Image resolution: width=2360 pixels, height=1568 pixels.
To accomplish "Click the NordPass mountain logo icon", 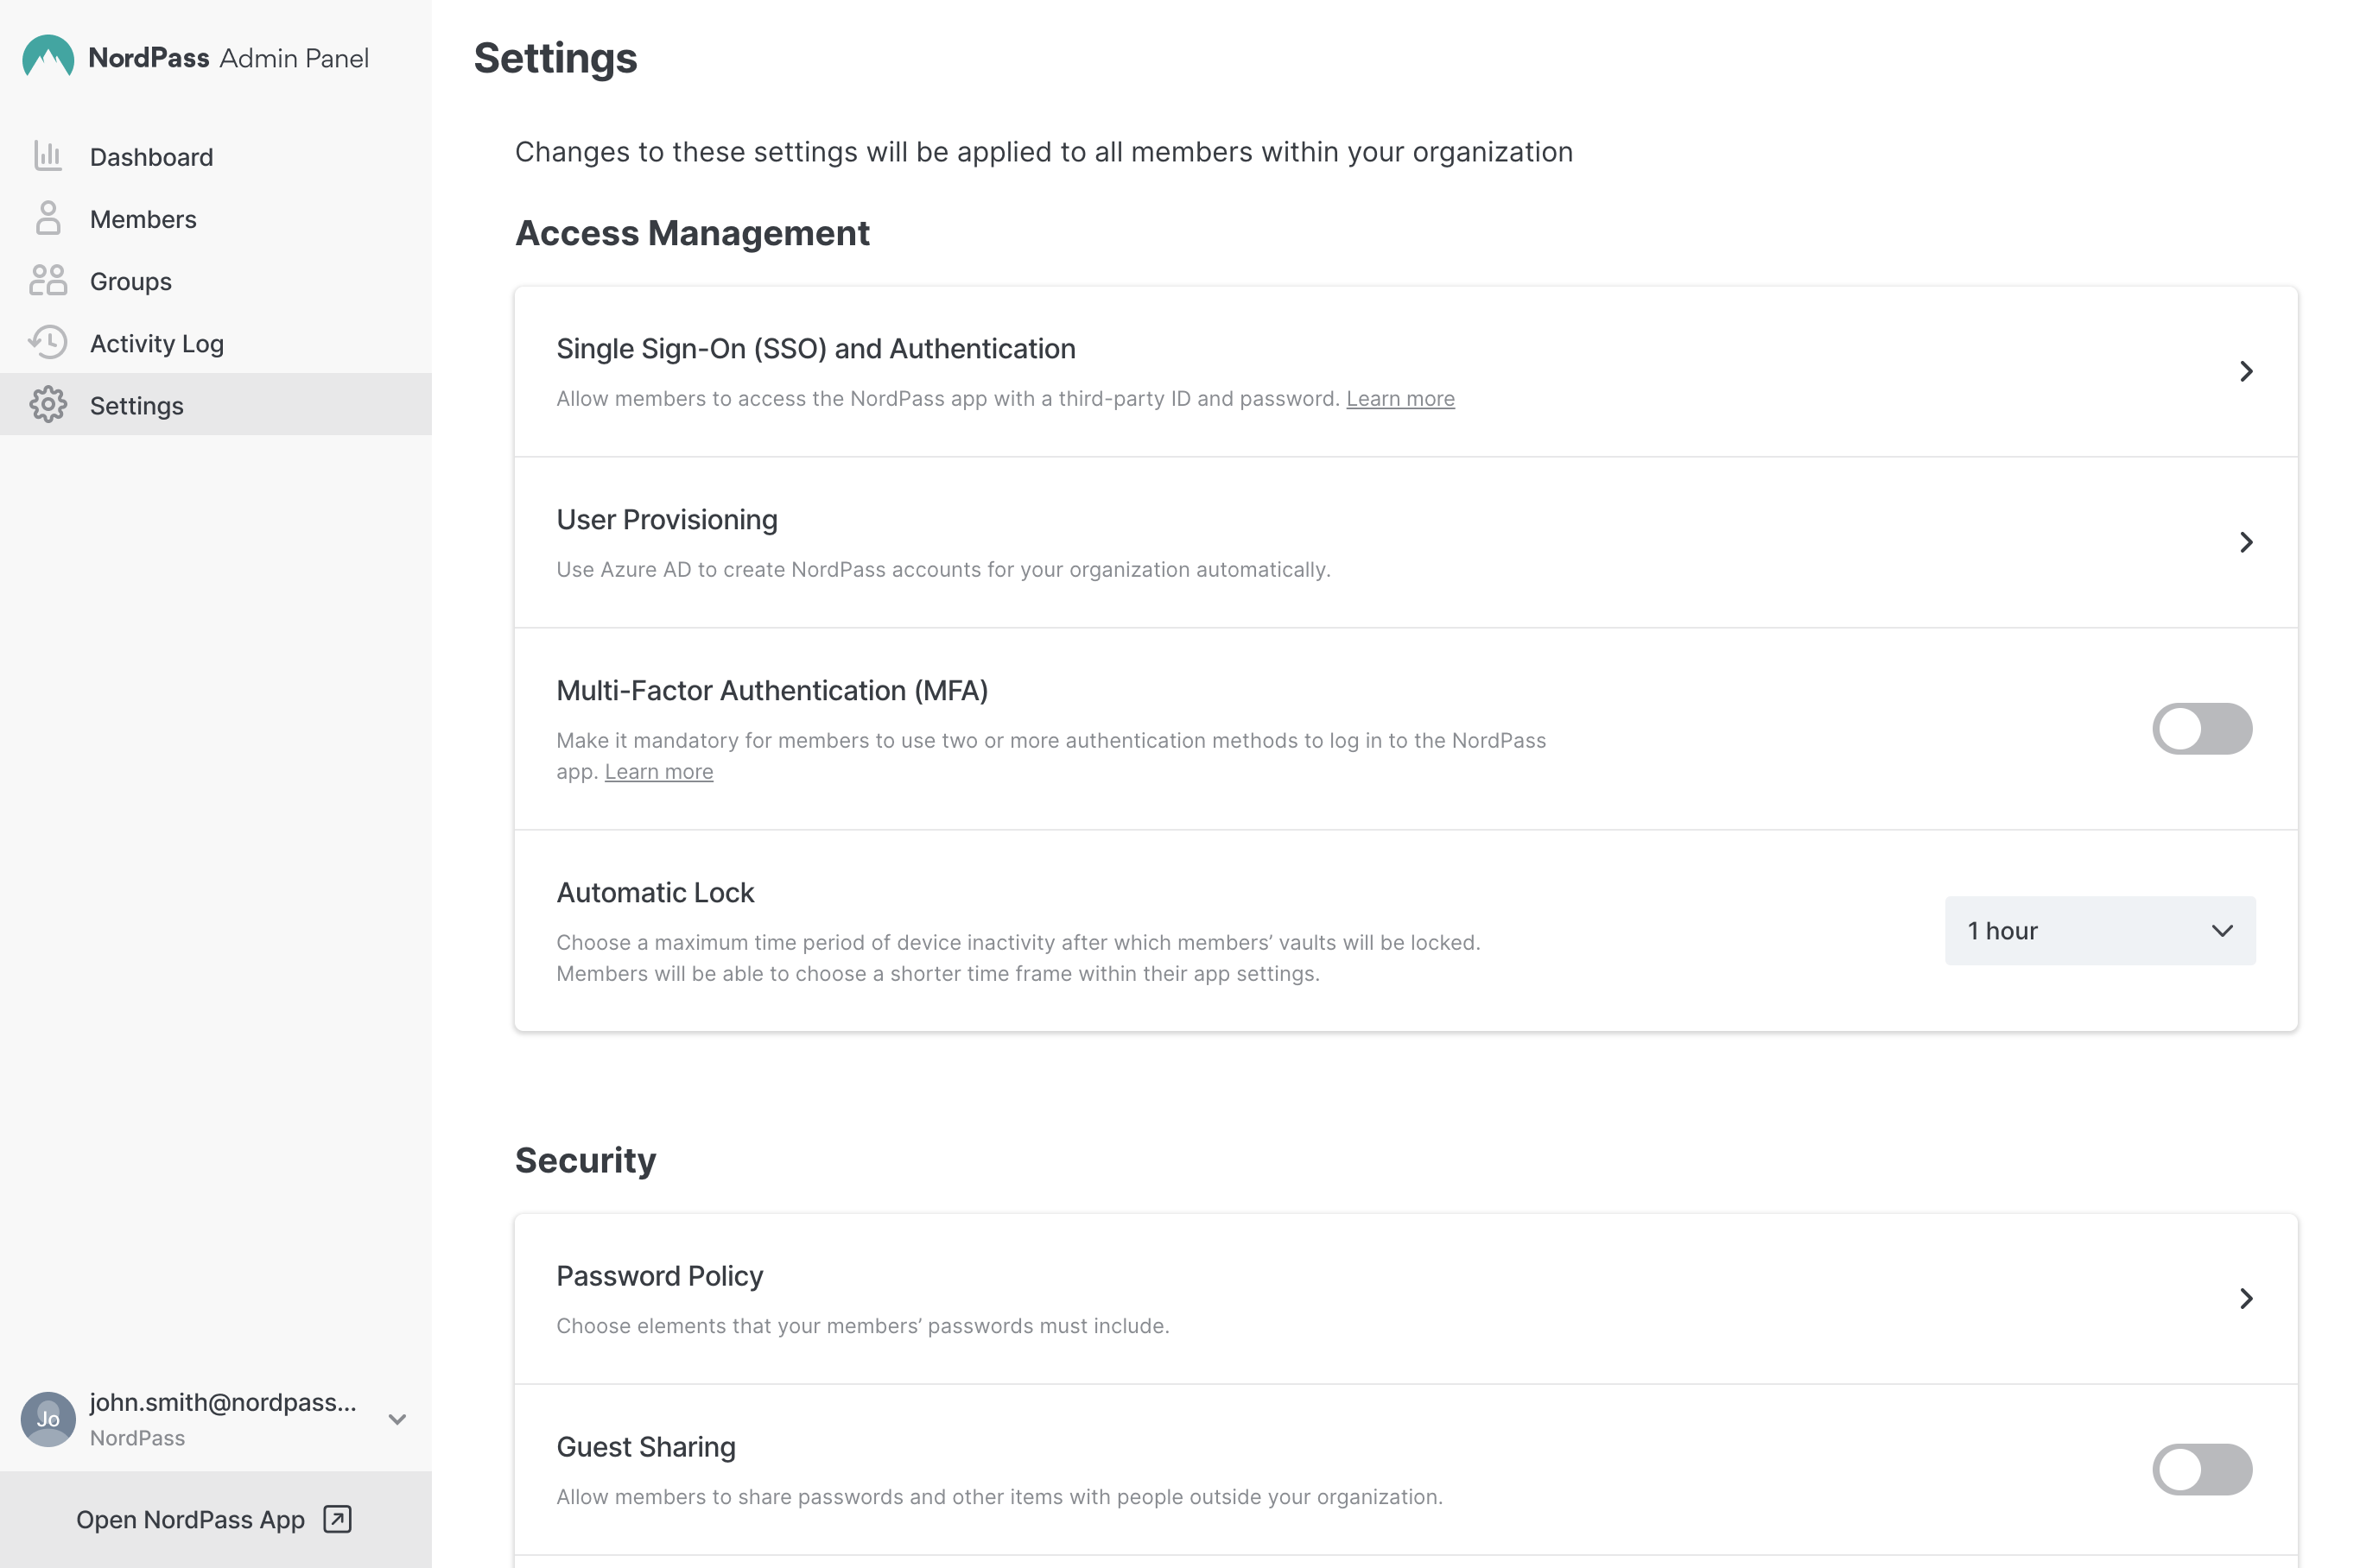I will click(48, 57).
